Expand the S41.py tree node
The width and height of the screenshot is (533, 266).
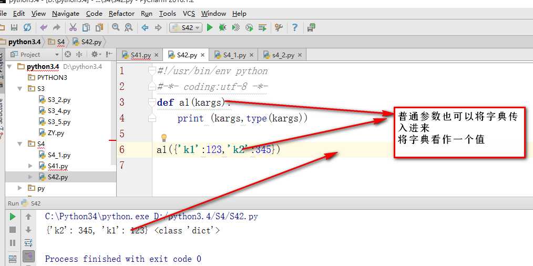[30, 166]
